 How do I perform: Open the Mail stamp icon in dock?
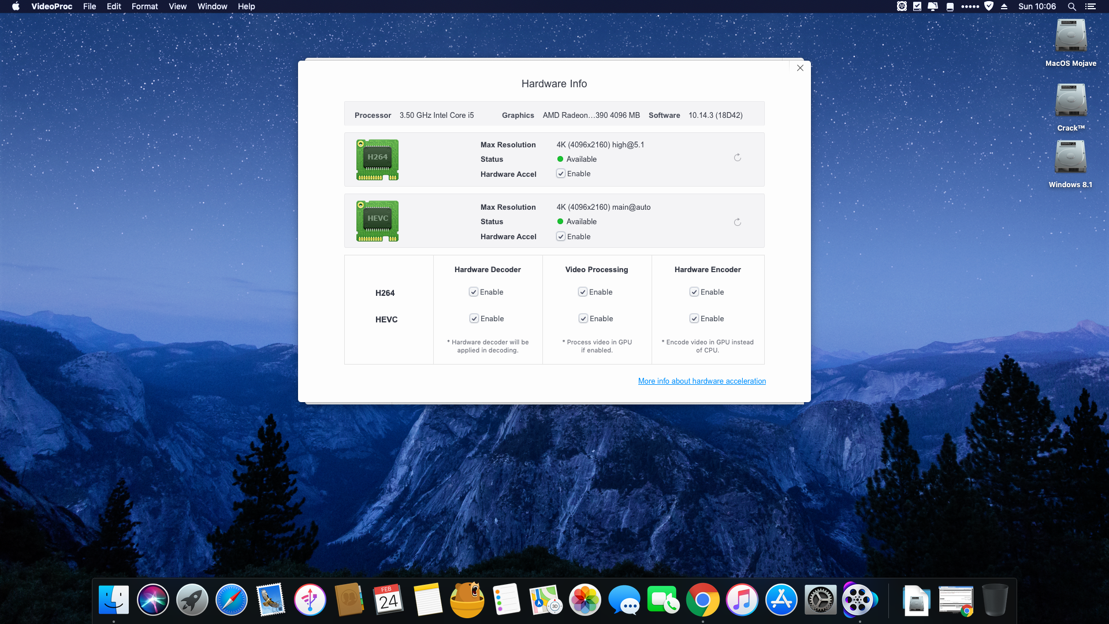(271, 600)
